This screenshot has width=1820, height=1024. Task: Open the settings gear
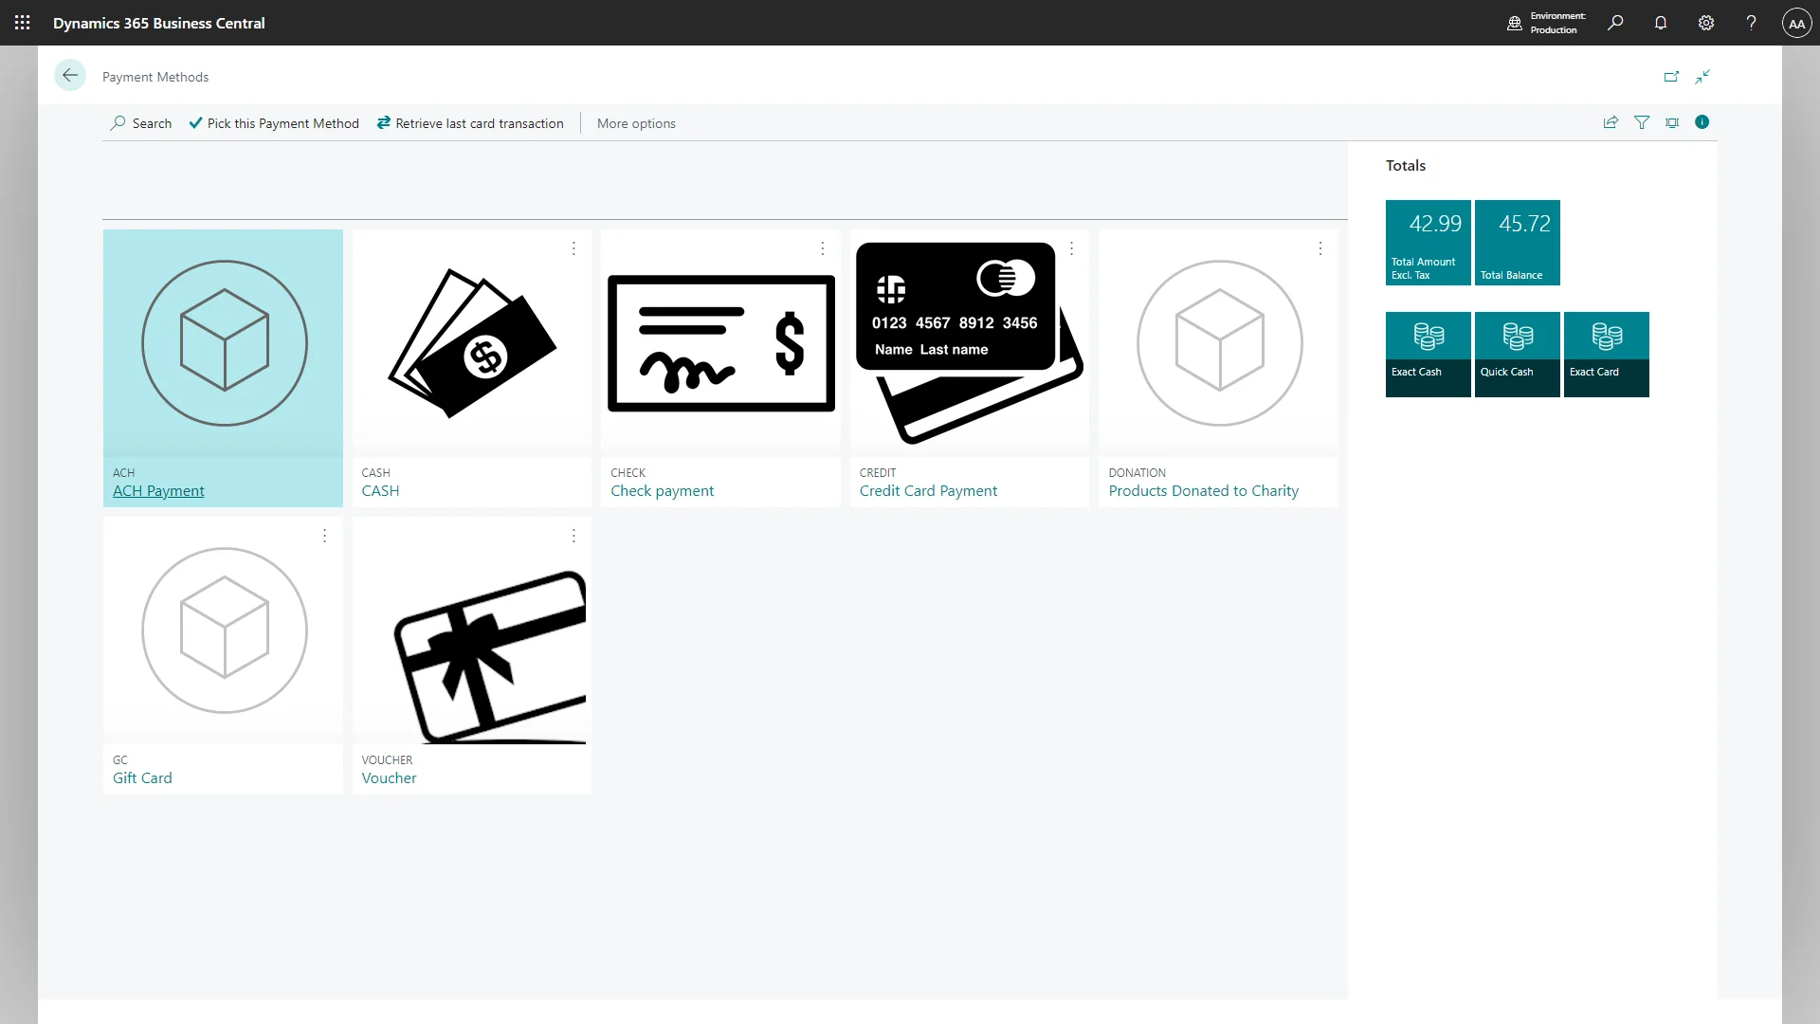(1706, 23)
